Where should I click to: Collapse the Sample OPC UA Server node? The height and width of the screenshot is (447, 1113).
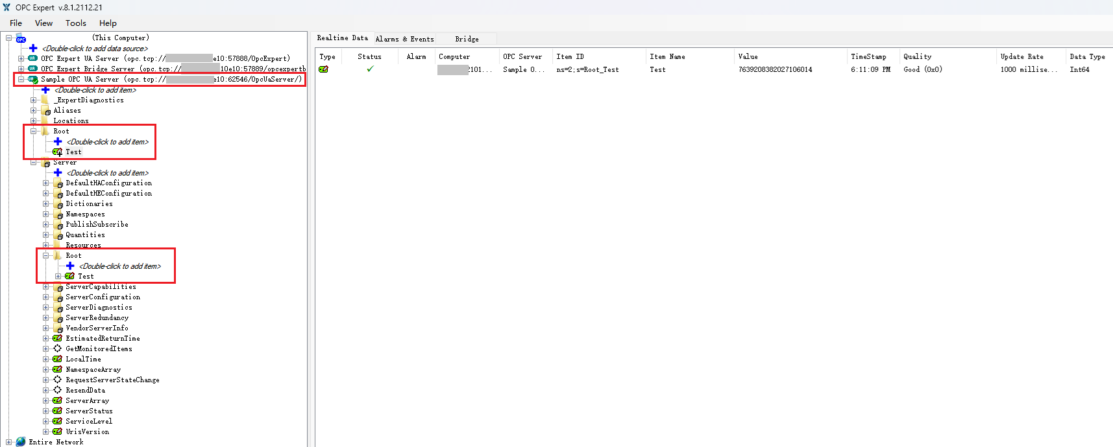[x=21, y=79]
